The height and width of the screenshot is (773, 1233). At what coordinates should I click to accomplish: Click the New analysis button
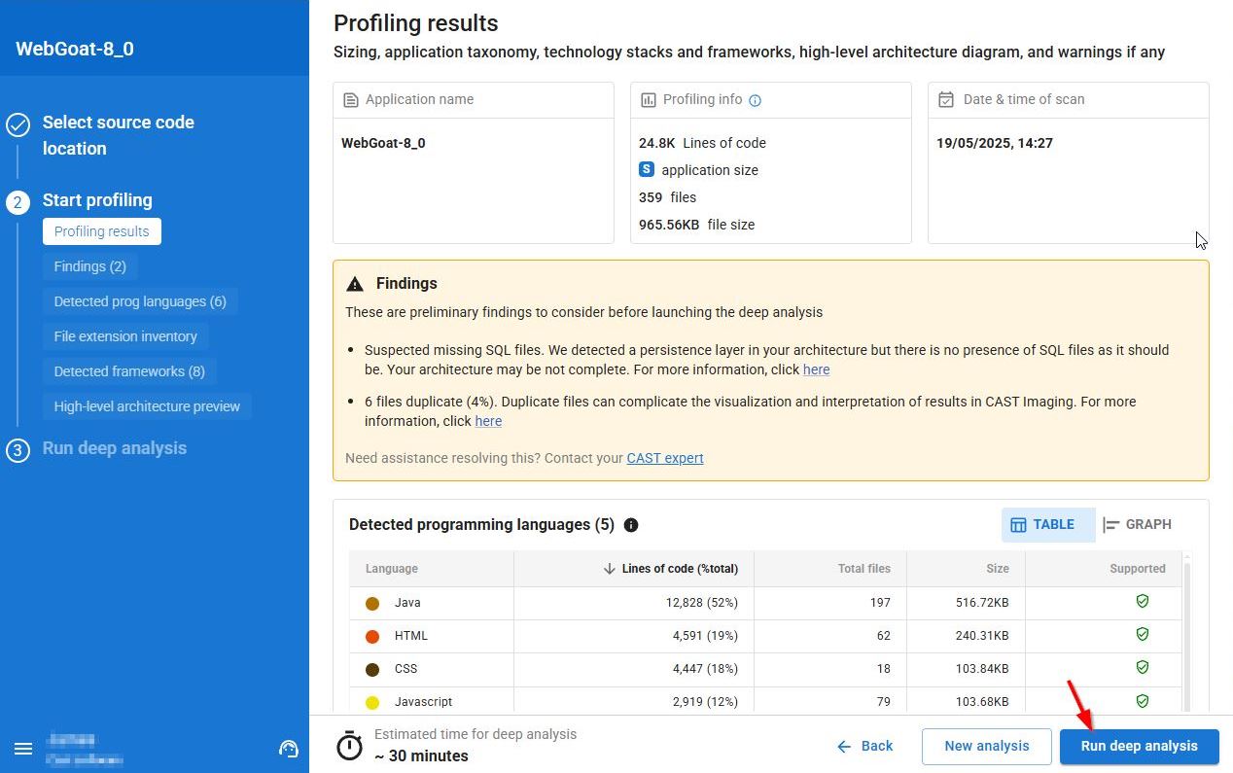[x=986, y=746]
